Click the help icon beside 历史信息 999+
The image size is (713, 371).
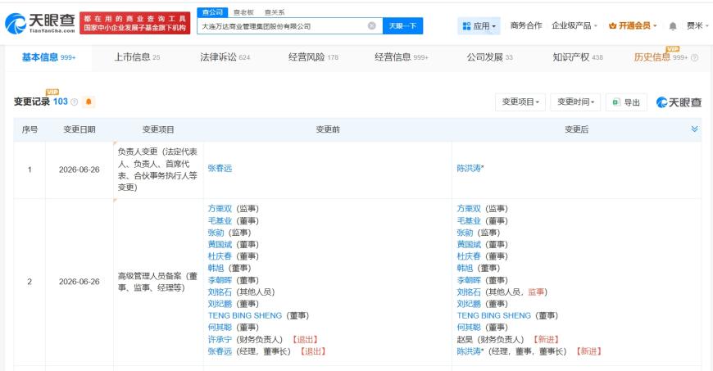pos(694,58)
